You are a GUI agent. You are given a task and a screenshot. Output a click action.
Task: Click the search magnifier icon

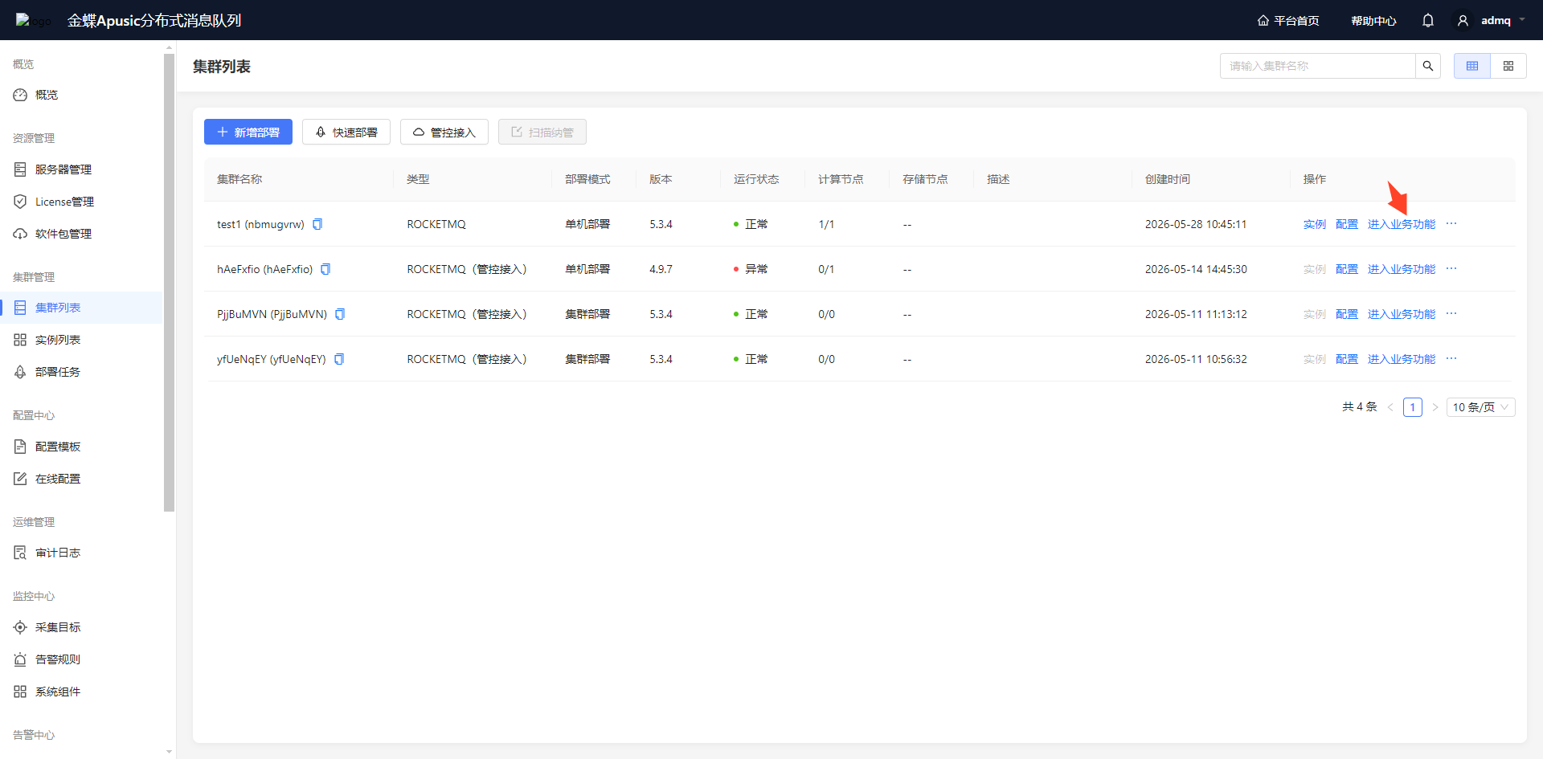point(1428,66)
